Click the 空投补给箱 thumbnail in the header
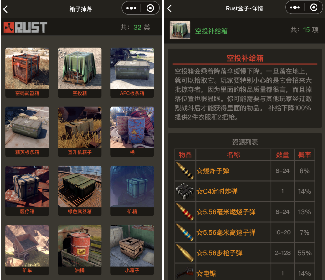The height and width of the screenshot is (280, 325). 180,30
